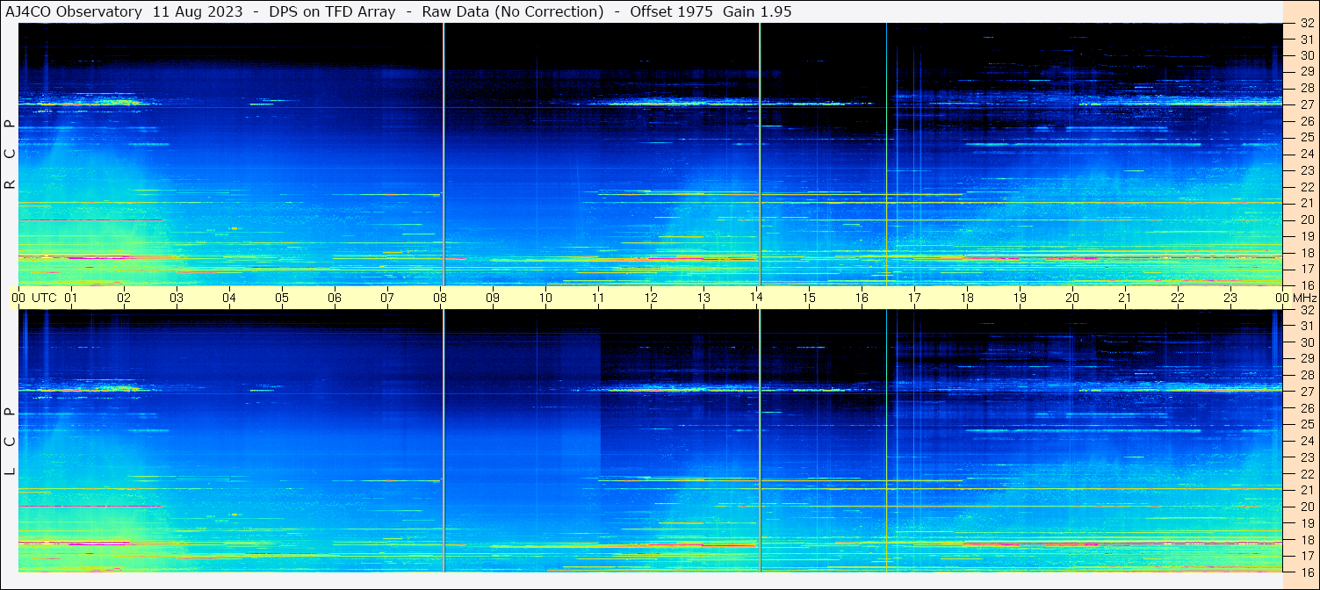Click hour 23 on the UTC time axis
This screenshot has height=590, width=1320.
coord(1230,298)
